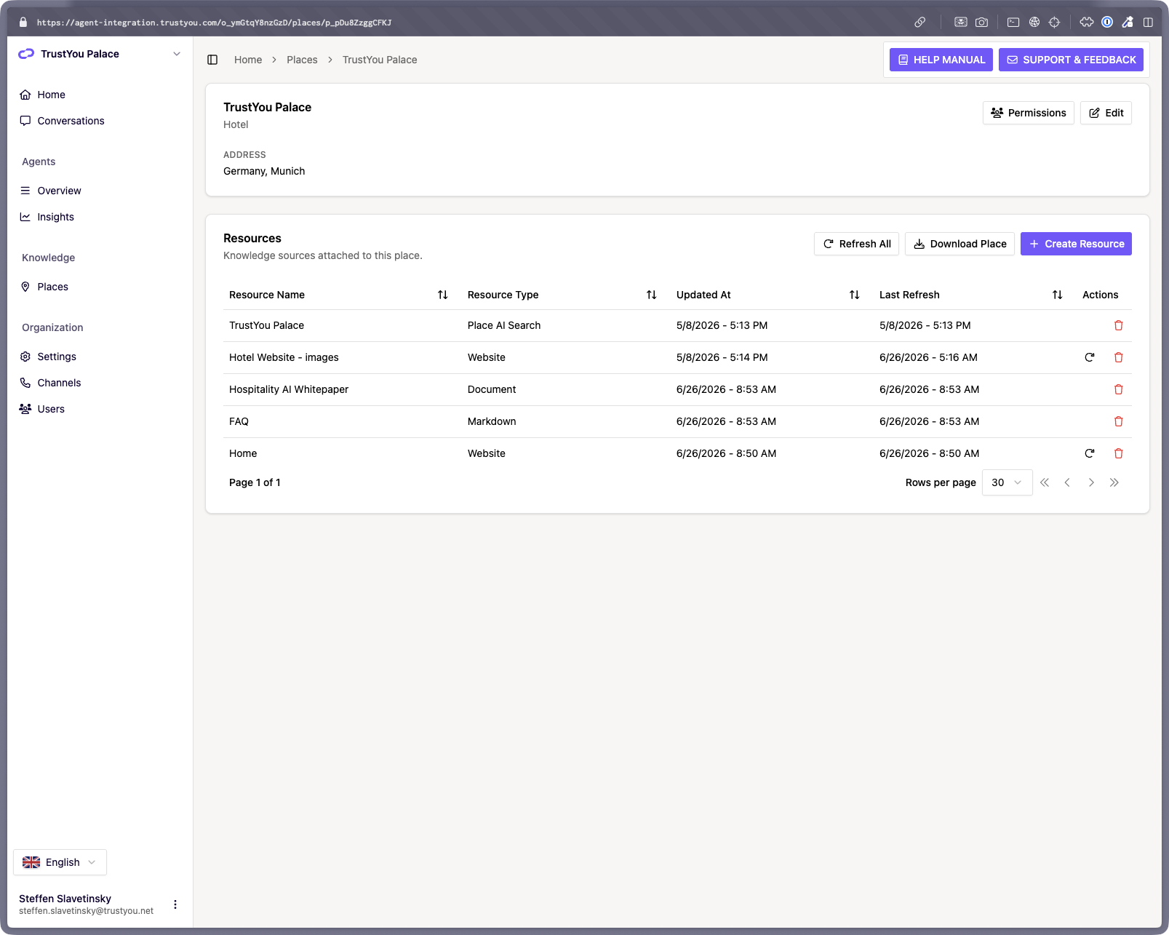Click the 6/26/2026 - 5:16 AM last refresh cell
Viewport: 1169px width, 935px height.
928,357
